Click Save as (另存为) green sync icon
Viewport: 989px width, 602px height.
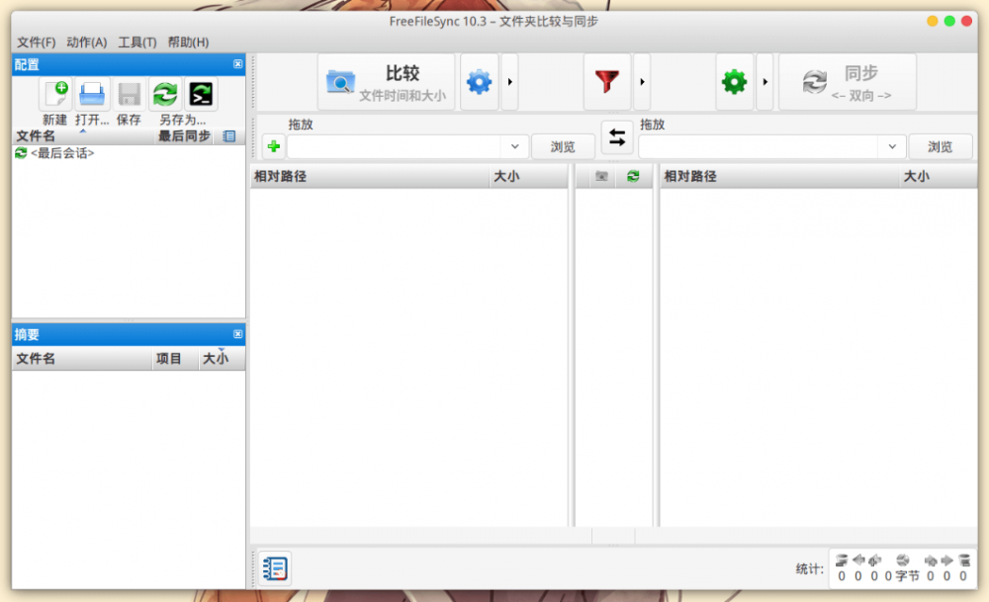click(165, 95)
